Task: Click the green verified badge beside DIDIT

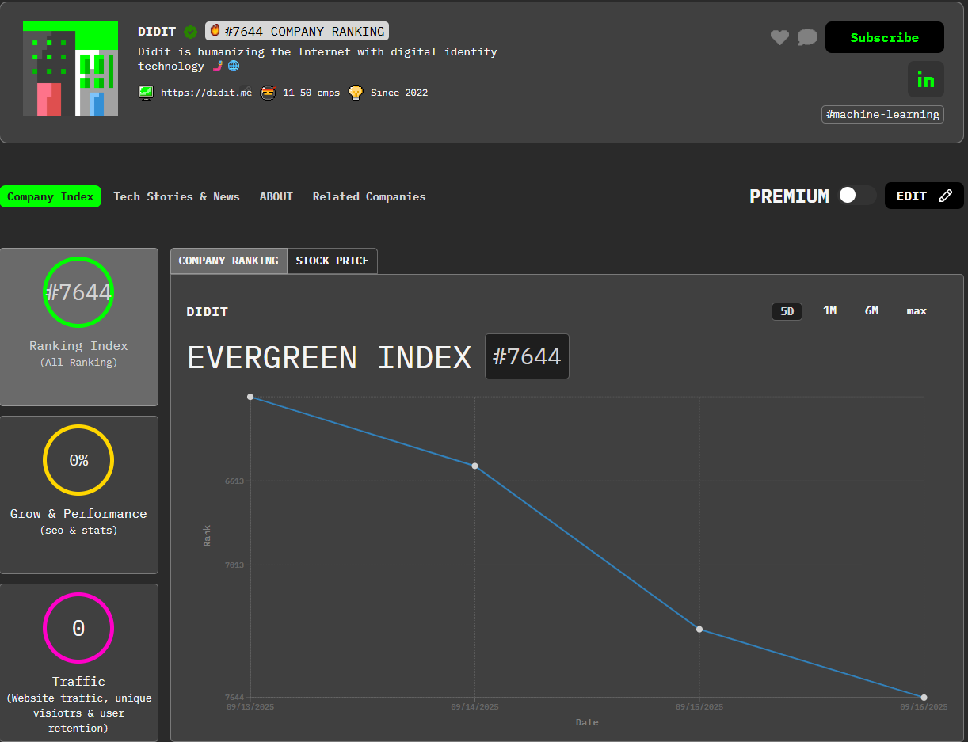Action: pyautogui.click(x=190, y=32)
